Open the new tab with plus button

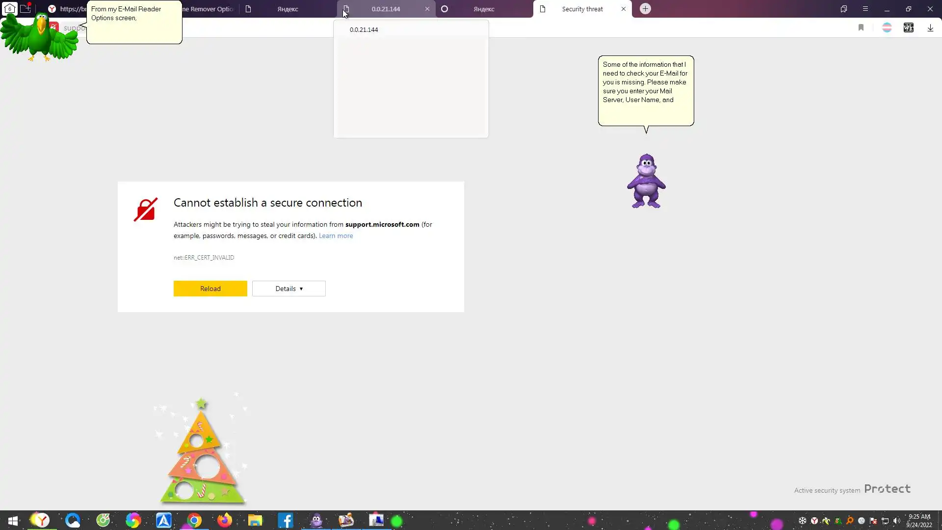tap(645, 9)
